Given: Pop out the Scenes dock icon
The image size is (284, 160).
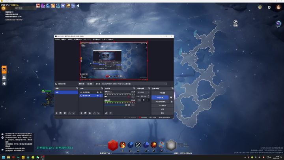Looking at the screenshot, I should pyautogui.click(x=77, y=88).
